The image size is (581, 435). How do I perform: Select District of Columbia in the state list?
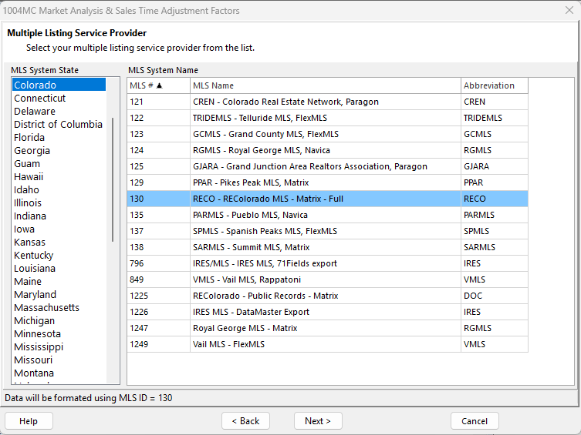(59, 124)
